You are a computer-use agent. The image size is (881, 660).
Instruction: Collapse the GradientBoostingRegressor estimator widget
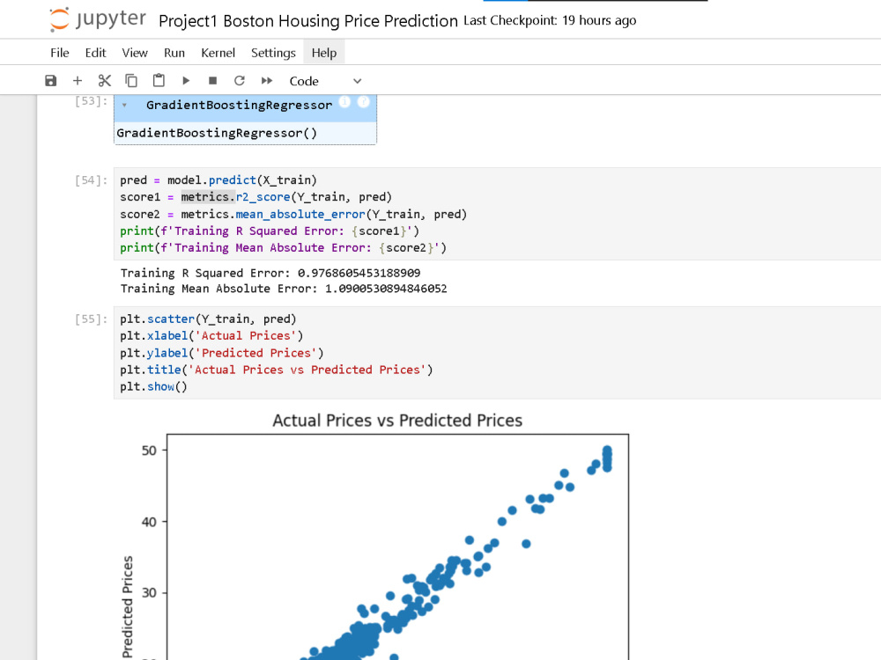coord(124,105)
